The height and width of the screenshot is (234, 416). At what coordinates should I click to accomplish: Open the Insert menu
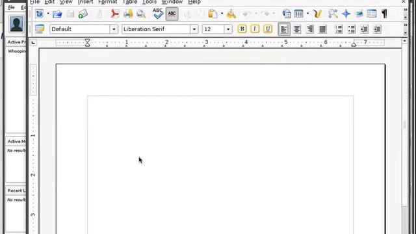click(x=85, y=2)
